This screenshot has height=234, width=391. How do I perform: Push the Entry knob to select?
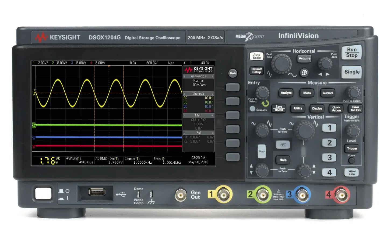pos(262,93)
